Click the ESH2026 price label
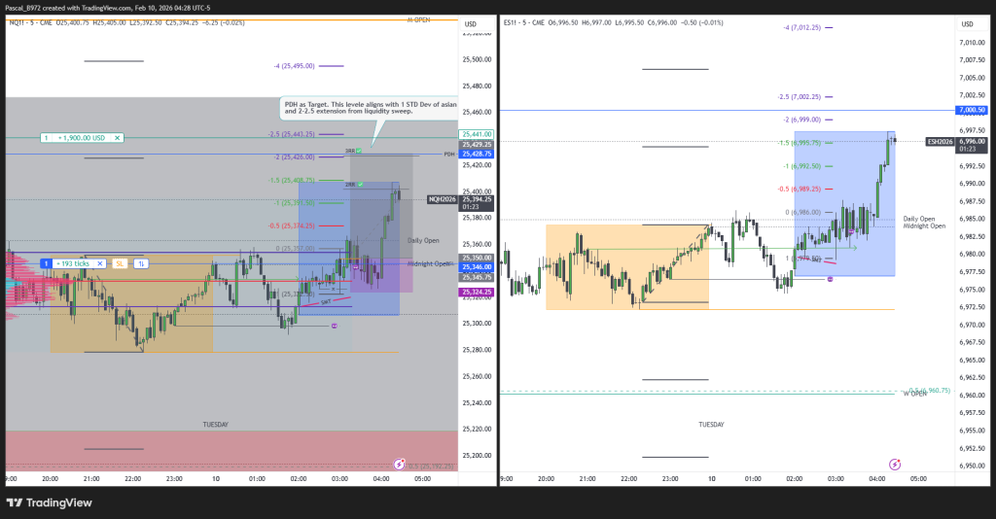This screenshot has width=996, height=519. coord(941,141)
